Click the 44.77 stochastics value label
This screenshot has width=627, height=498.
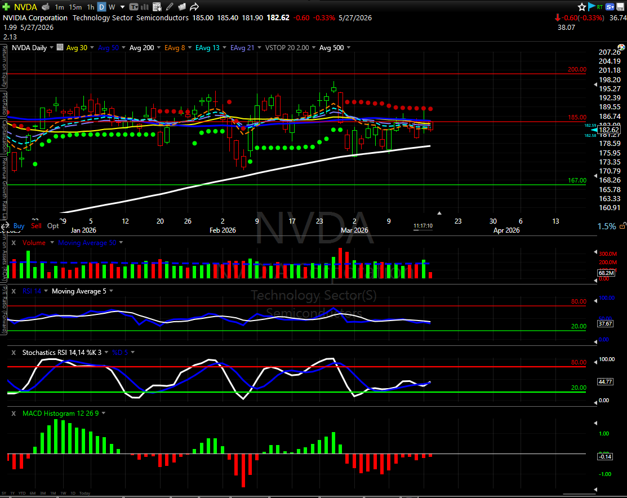click(605, 381)
